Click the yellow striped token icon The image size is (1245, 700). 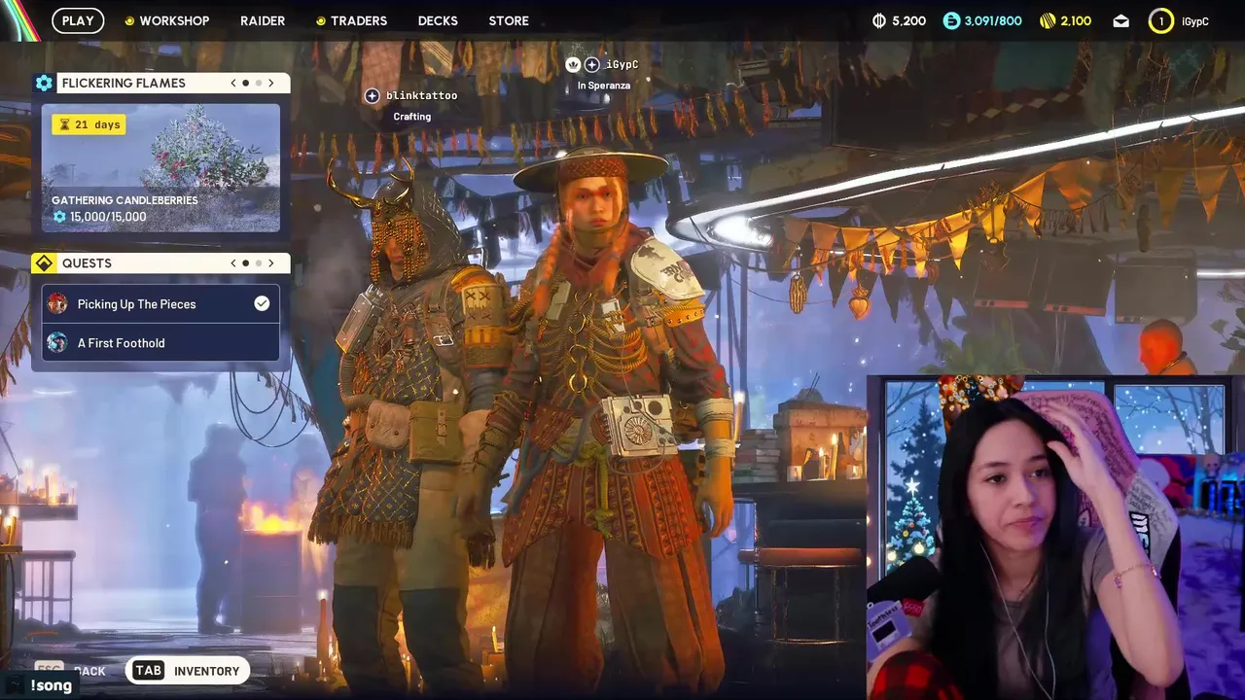point(1048,20)
